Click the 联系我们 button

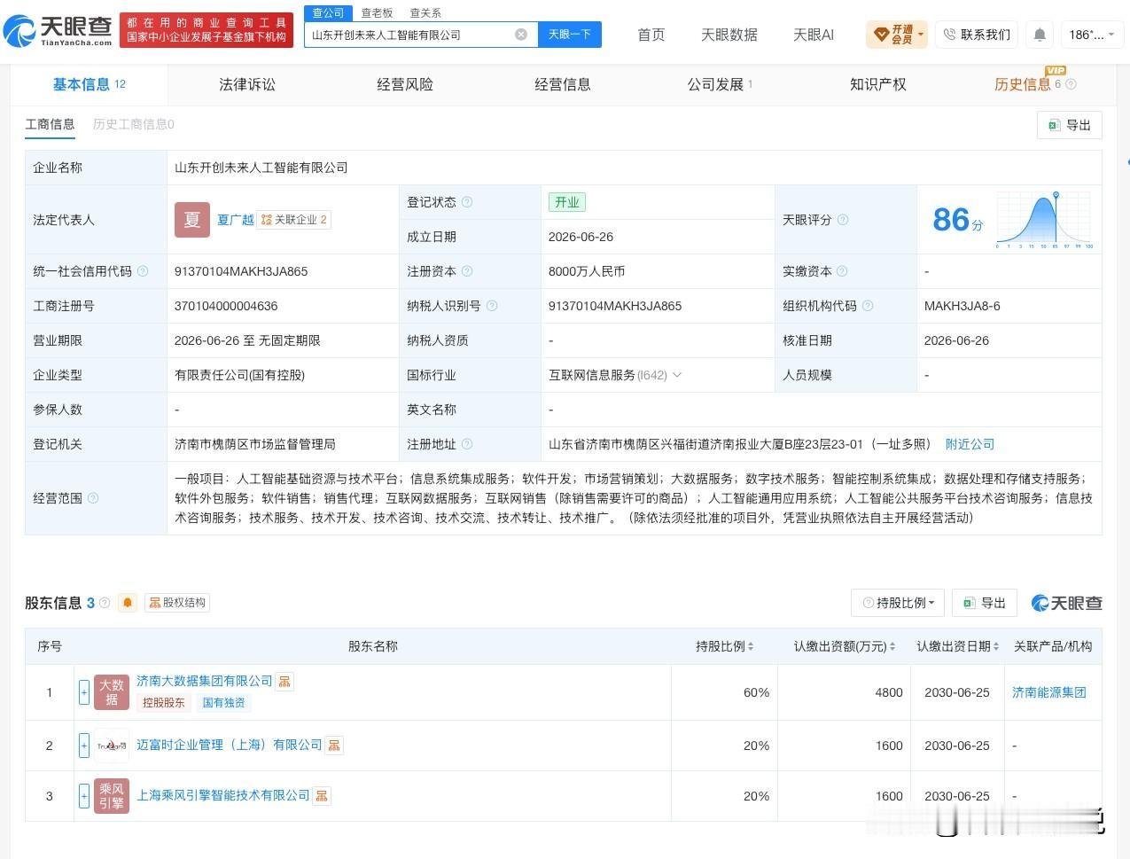coord(977,35)
